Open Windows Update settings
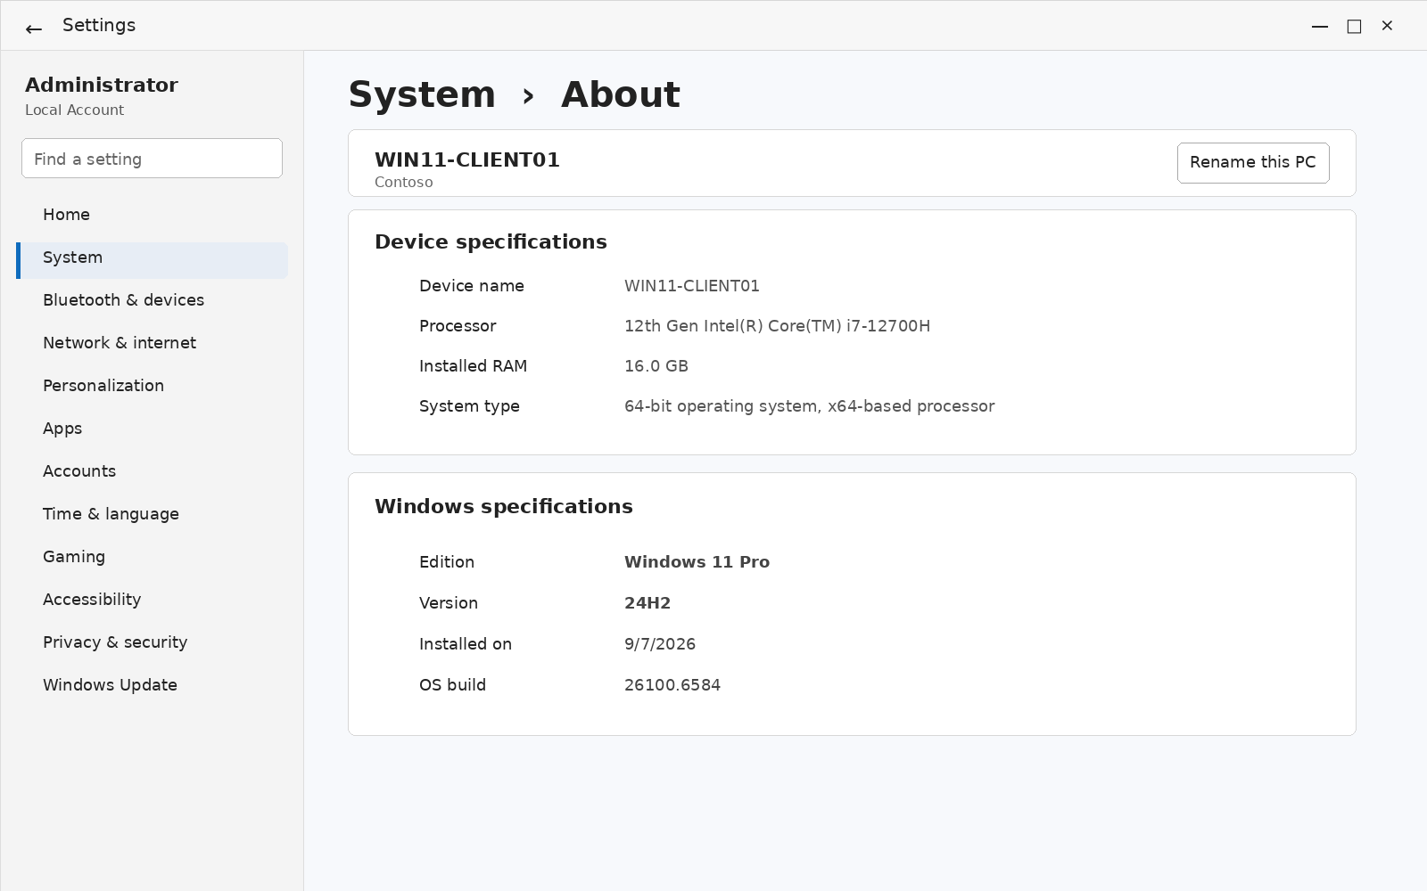 point(152,685)
